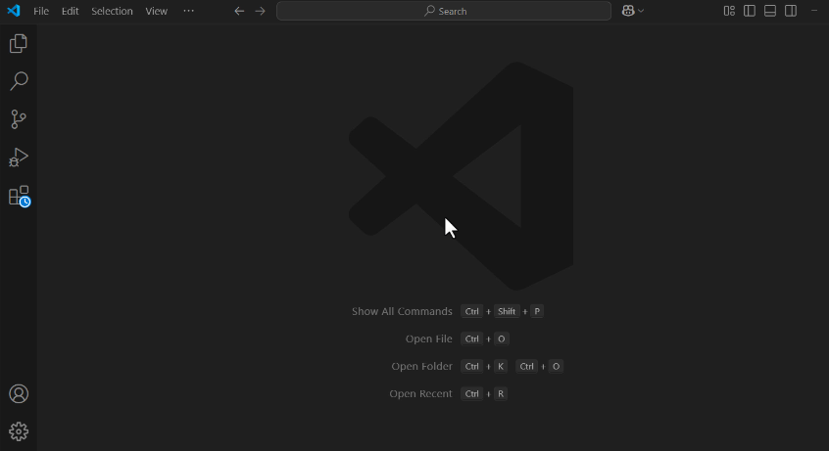
Task: Click the Show All Commands label
Action: click(x=402, y=311)
